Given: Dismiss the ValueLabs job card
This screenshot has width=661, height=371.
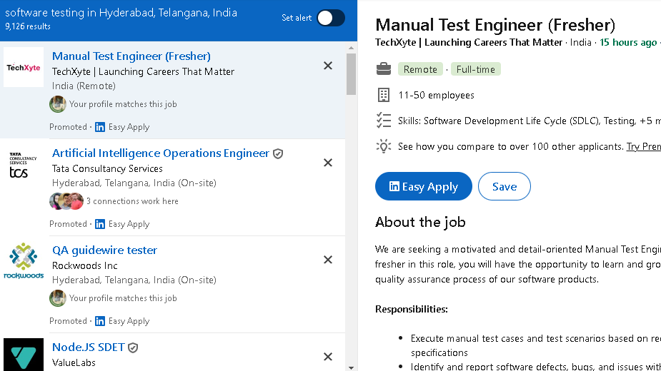Looking at the screenshot, I should 328,357.
